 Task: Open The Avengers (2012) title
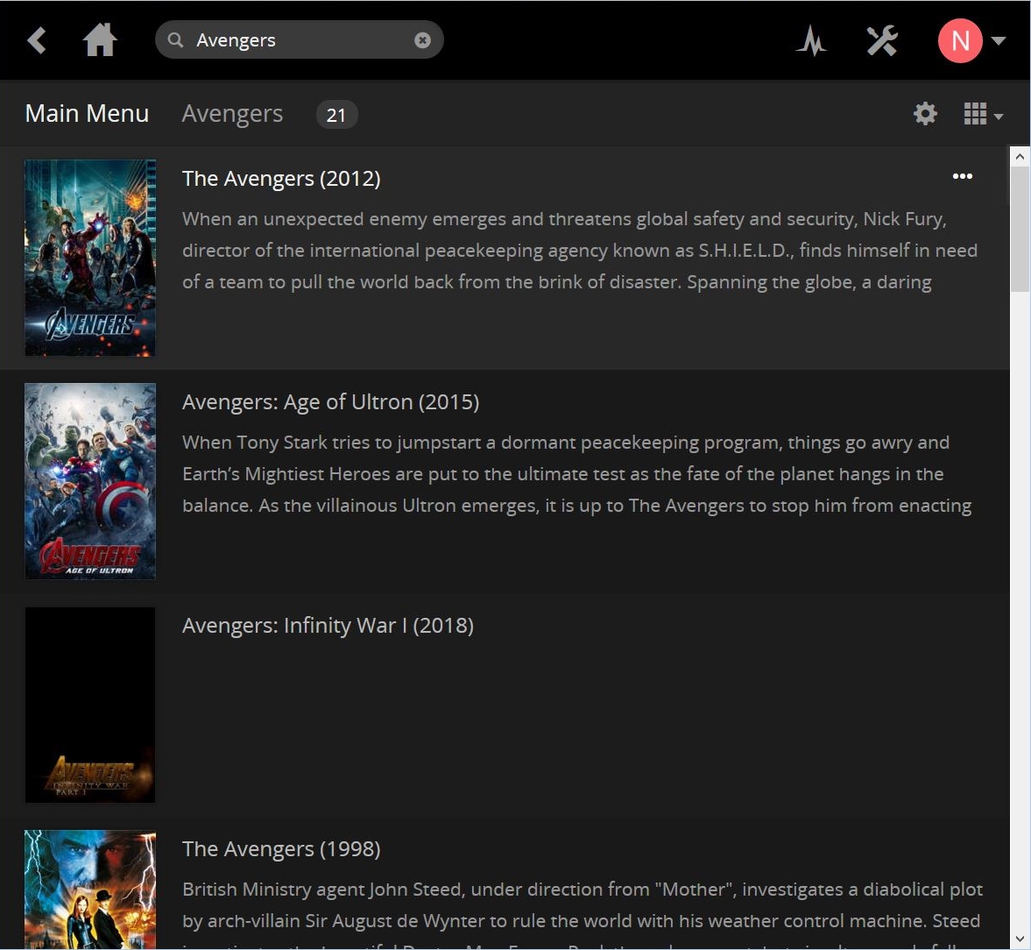[281, 178]
